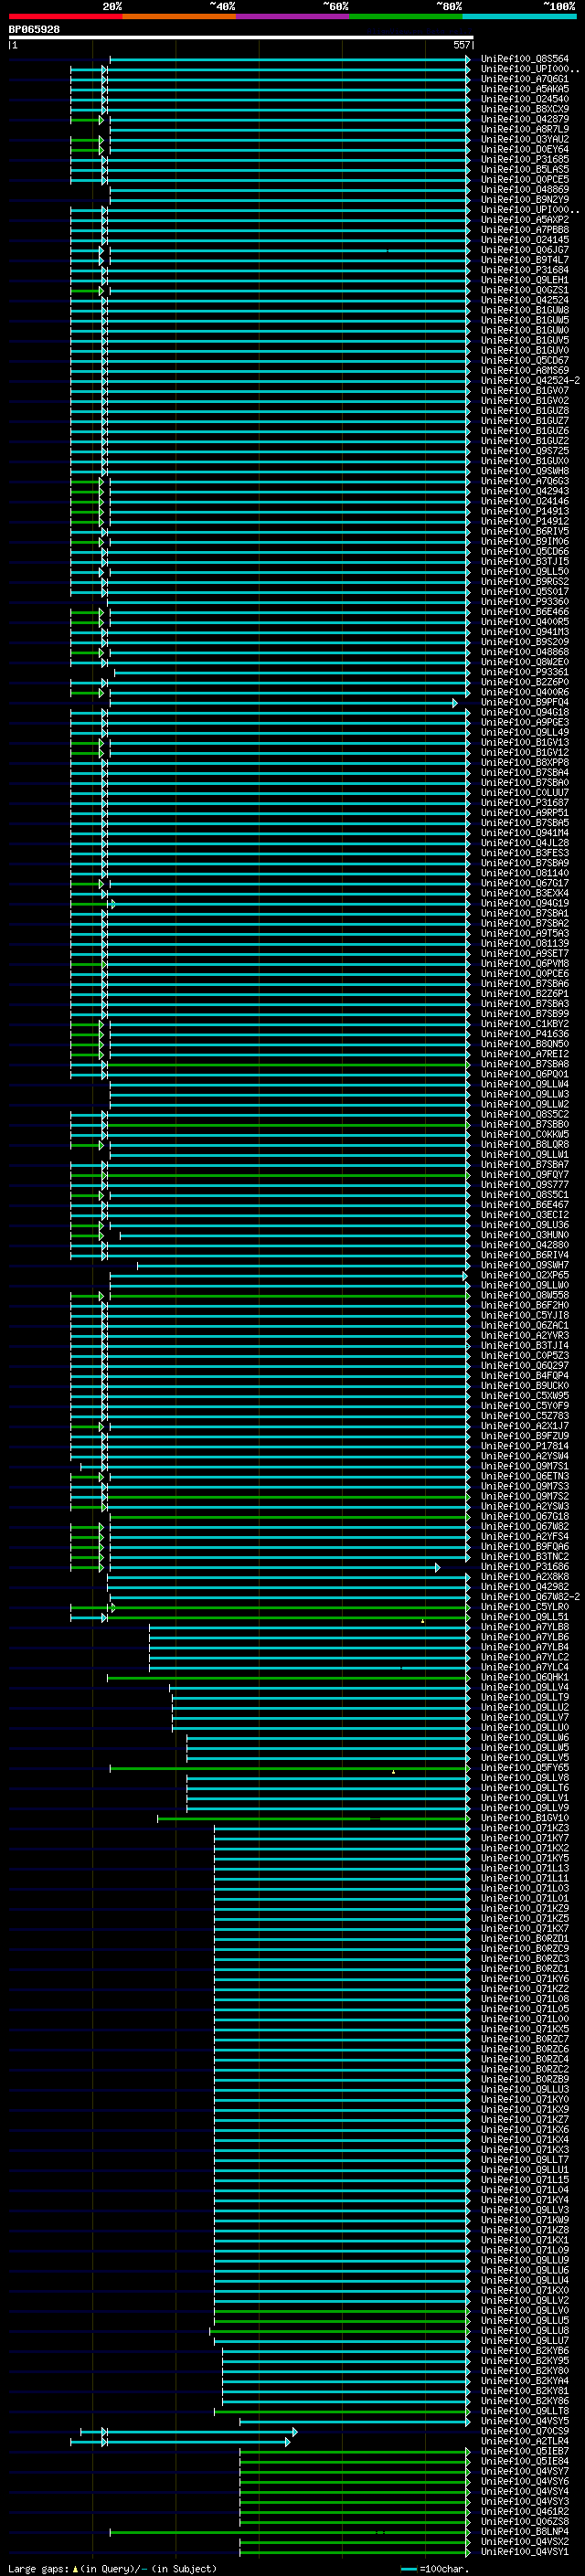Open hit UniRef100_P17814
Viewport: 585px width, 2576px height.
(525, 1446)
